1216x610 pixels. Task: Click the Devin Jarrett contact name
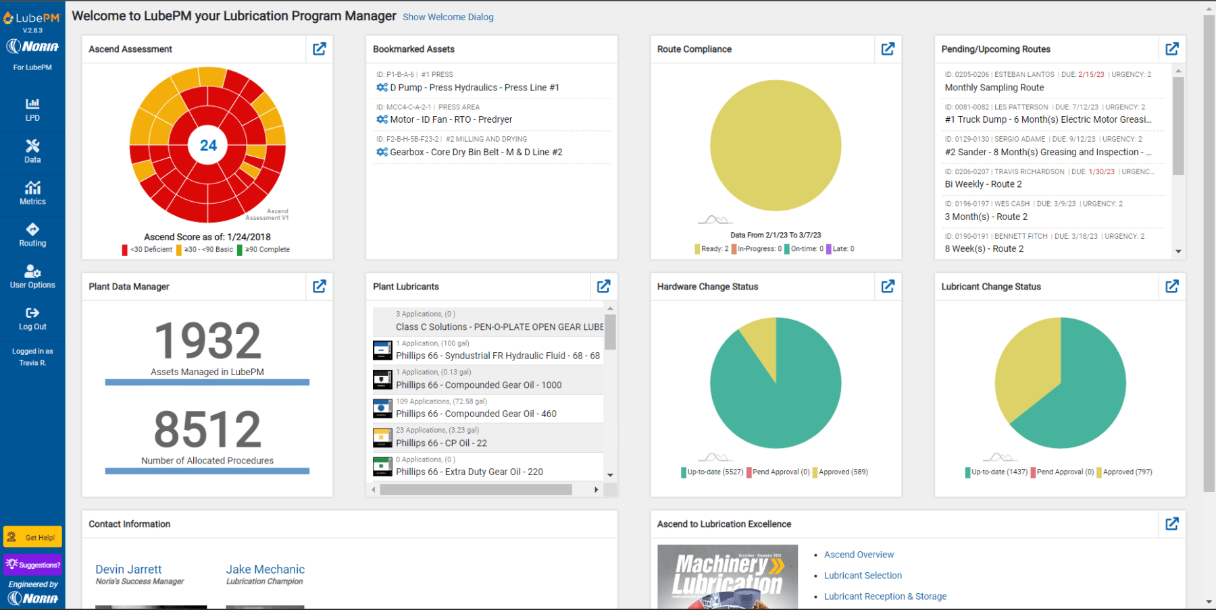click(128, 570)
